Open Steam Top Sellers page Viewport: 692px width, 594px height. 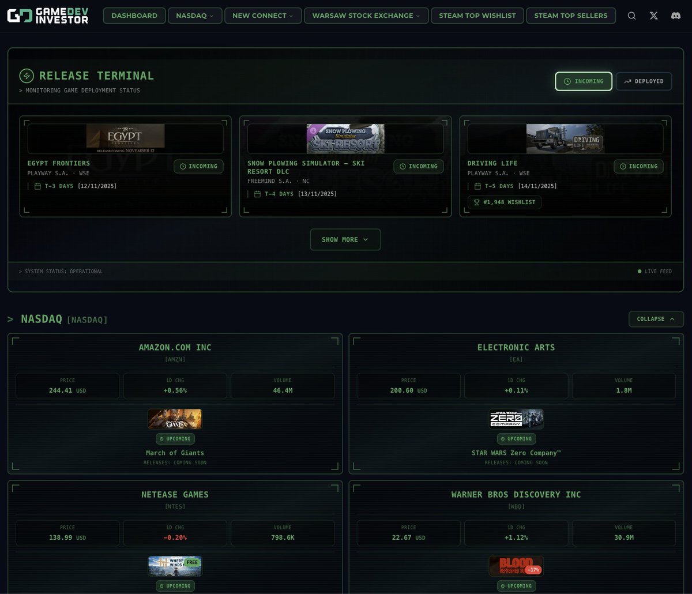click(571, 16)
